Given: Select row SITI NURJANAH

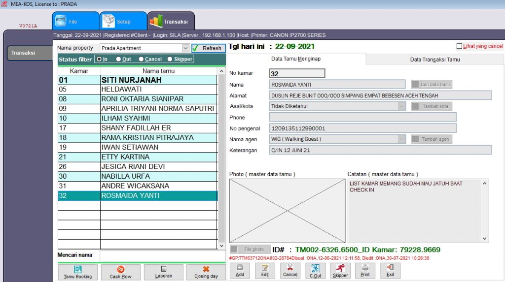Looking at the screenshot, I should [x=138, y=80].
